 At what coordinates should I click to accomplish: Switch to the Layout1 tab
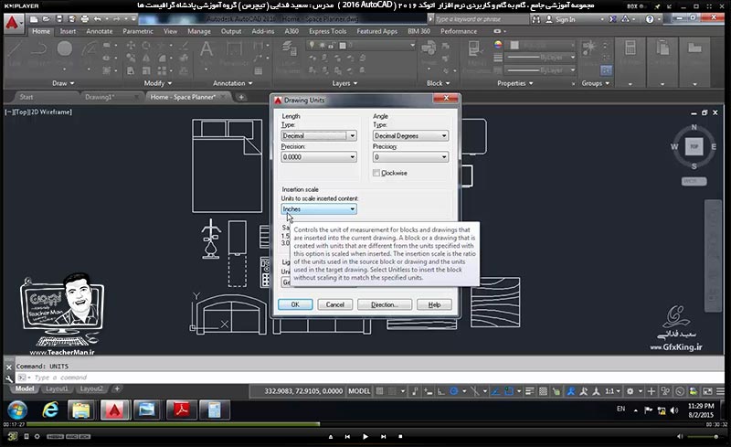pyautogui.click(x=57, y=388)
